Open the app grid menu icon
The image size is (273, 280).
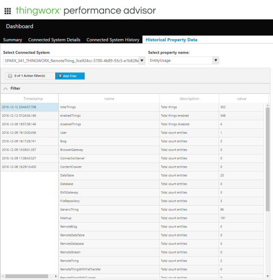(x=8, y=11)
